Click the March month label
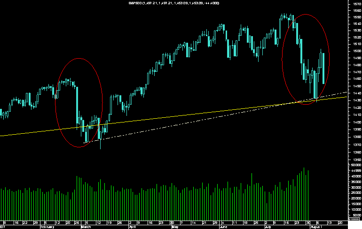362x229 pixels. [x=86, y=227]
